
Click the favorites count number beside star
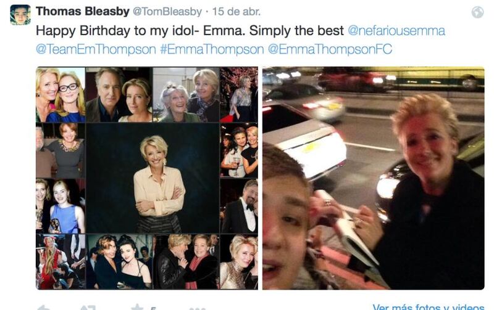point(153,308)
